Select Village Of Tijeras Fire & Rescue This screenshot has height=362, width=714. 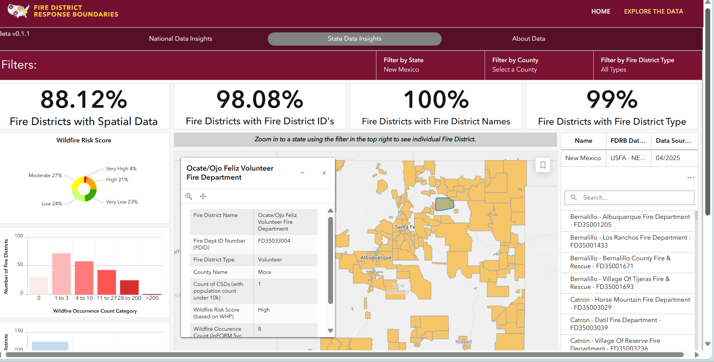(628, 283)
